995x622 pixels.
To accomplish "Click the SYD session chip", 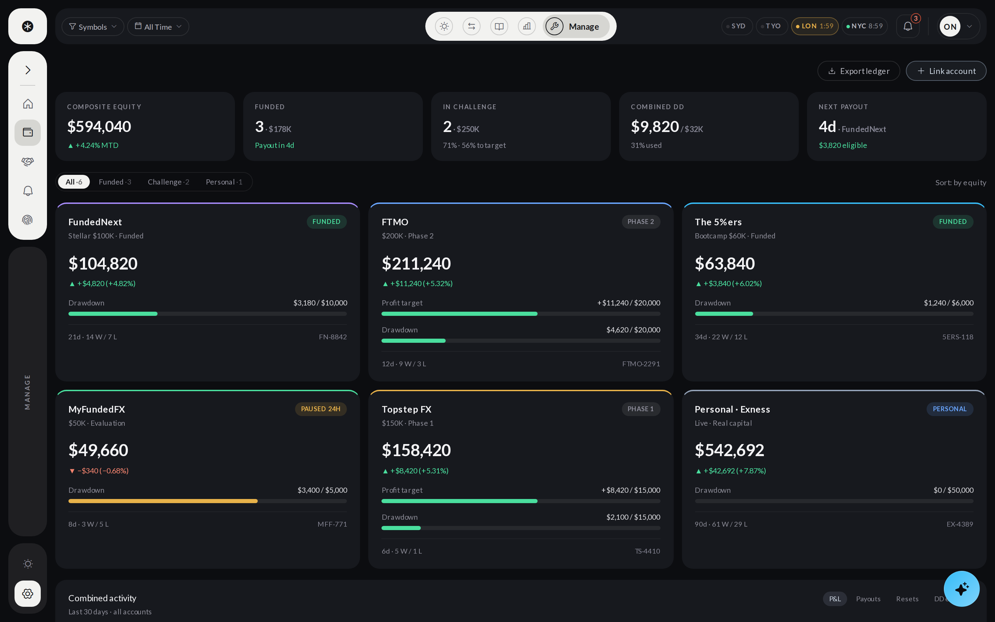I will tap(737, 26).
